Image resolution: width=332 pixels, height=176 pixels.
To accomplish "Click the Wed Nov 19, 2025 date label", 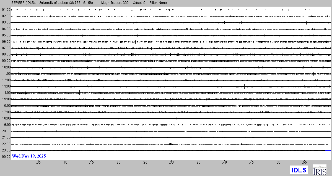I will 29,156.
